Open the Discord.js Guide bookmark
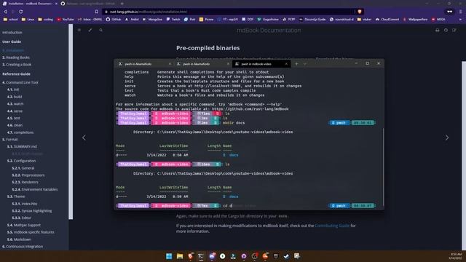This screenshot has width=466, height=262. click(x=312, y=20)
